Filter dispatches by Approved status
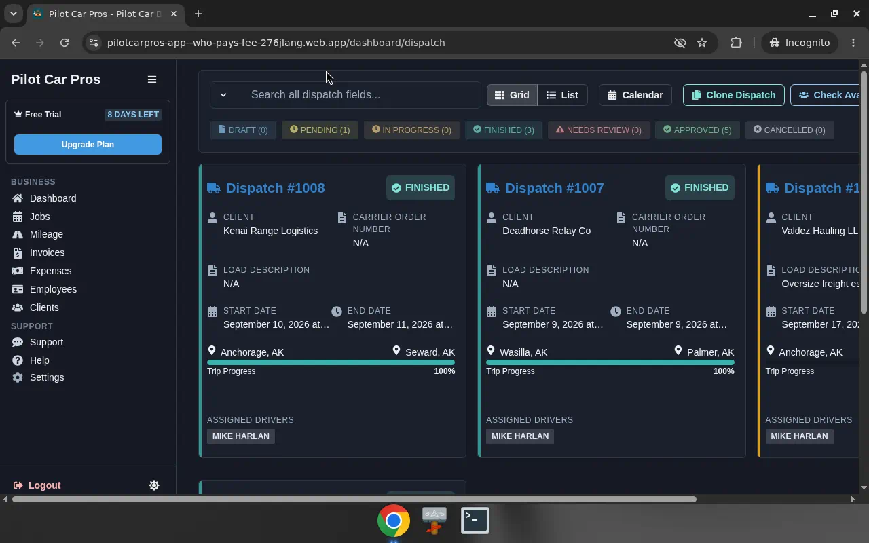869x543 pixels. pyautogui.click(x=697, y=130)
